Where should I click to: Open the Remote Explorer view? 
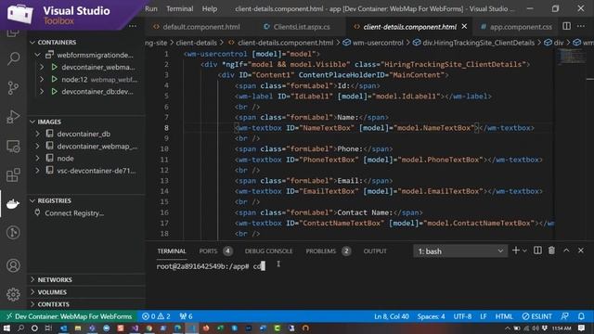pos(14,147)
